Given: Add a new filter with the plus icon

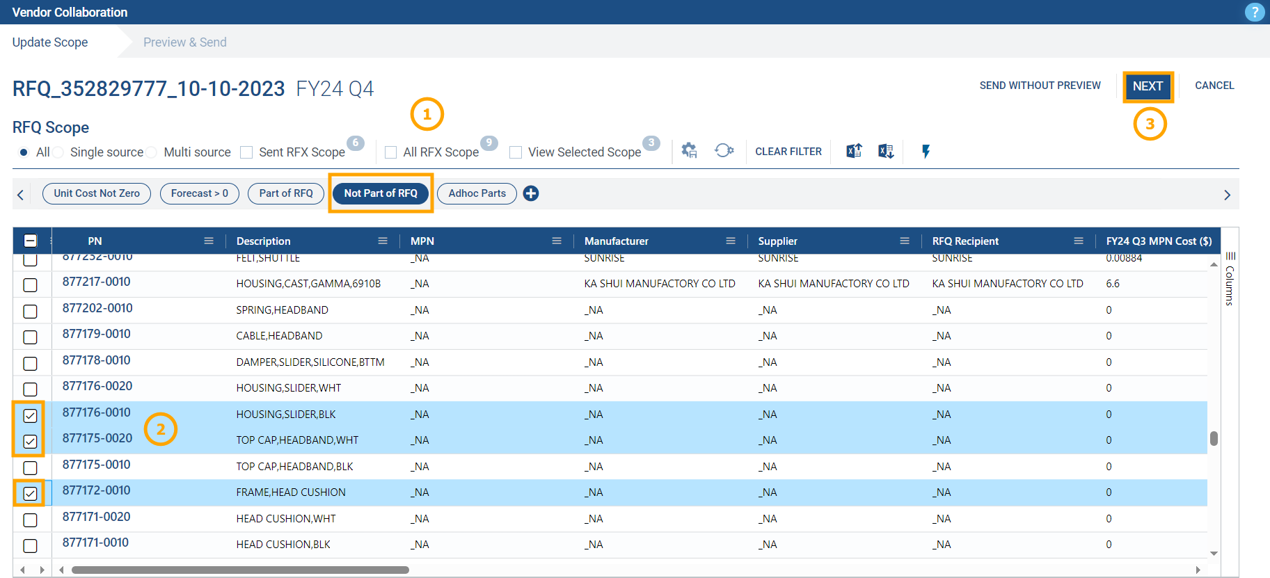Looking at the screenshot, I should click(x=531, y=193).
